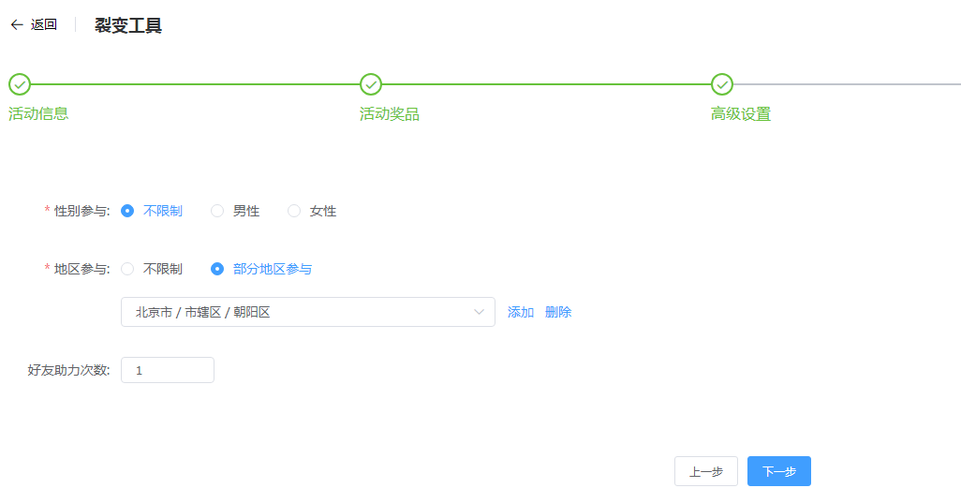This screenshot has height=503, width=961.
Task: Click the 活动信息 step checkmark circle
Action: coord(20,84)
